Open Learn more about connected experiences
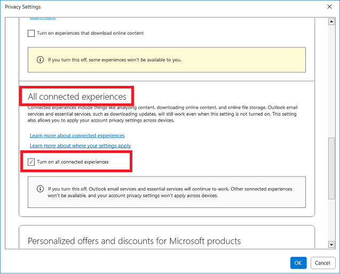This screenshot has height=274, width=340. [x=77, y=135]
